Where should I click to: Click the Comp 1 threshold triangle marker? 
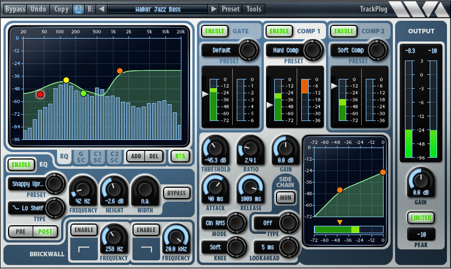click(270, 105)
